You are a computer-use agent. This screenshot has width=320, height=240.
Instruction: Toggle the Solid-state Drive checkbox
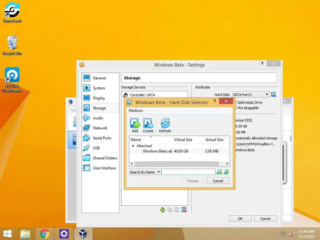[x=235, y=102]
